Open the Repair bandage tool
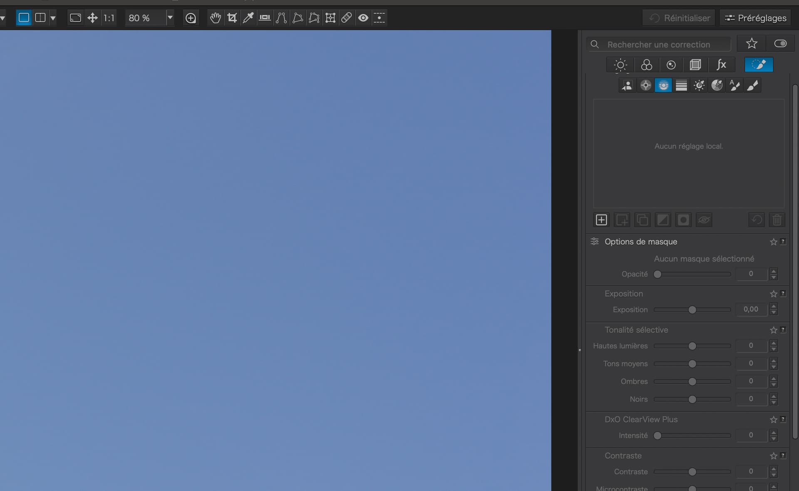The width and height of the screenshot is (799, 491). point(346,18)
